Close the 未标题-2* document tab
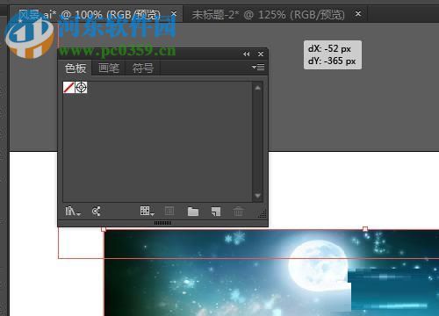The height and width of the screenshot is (316, 439). click(358, 13)
